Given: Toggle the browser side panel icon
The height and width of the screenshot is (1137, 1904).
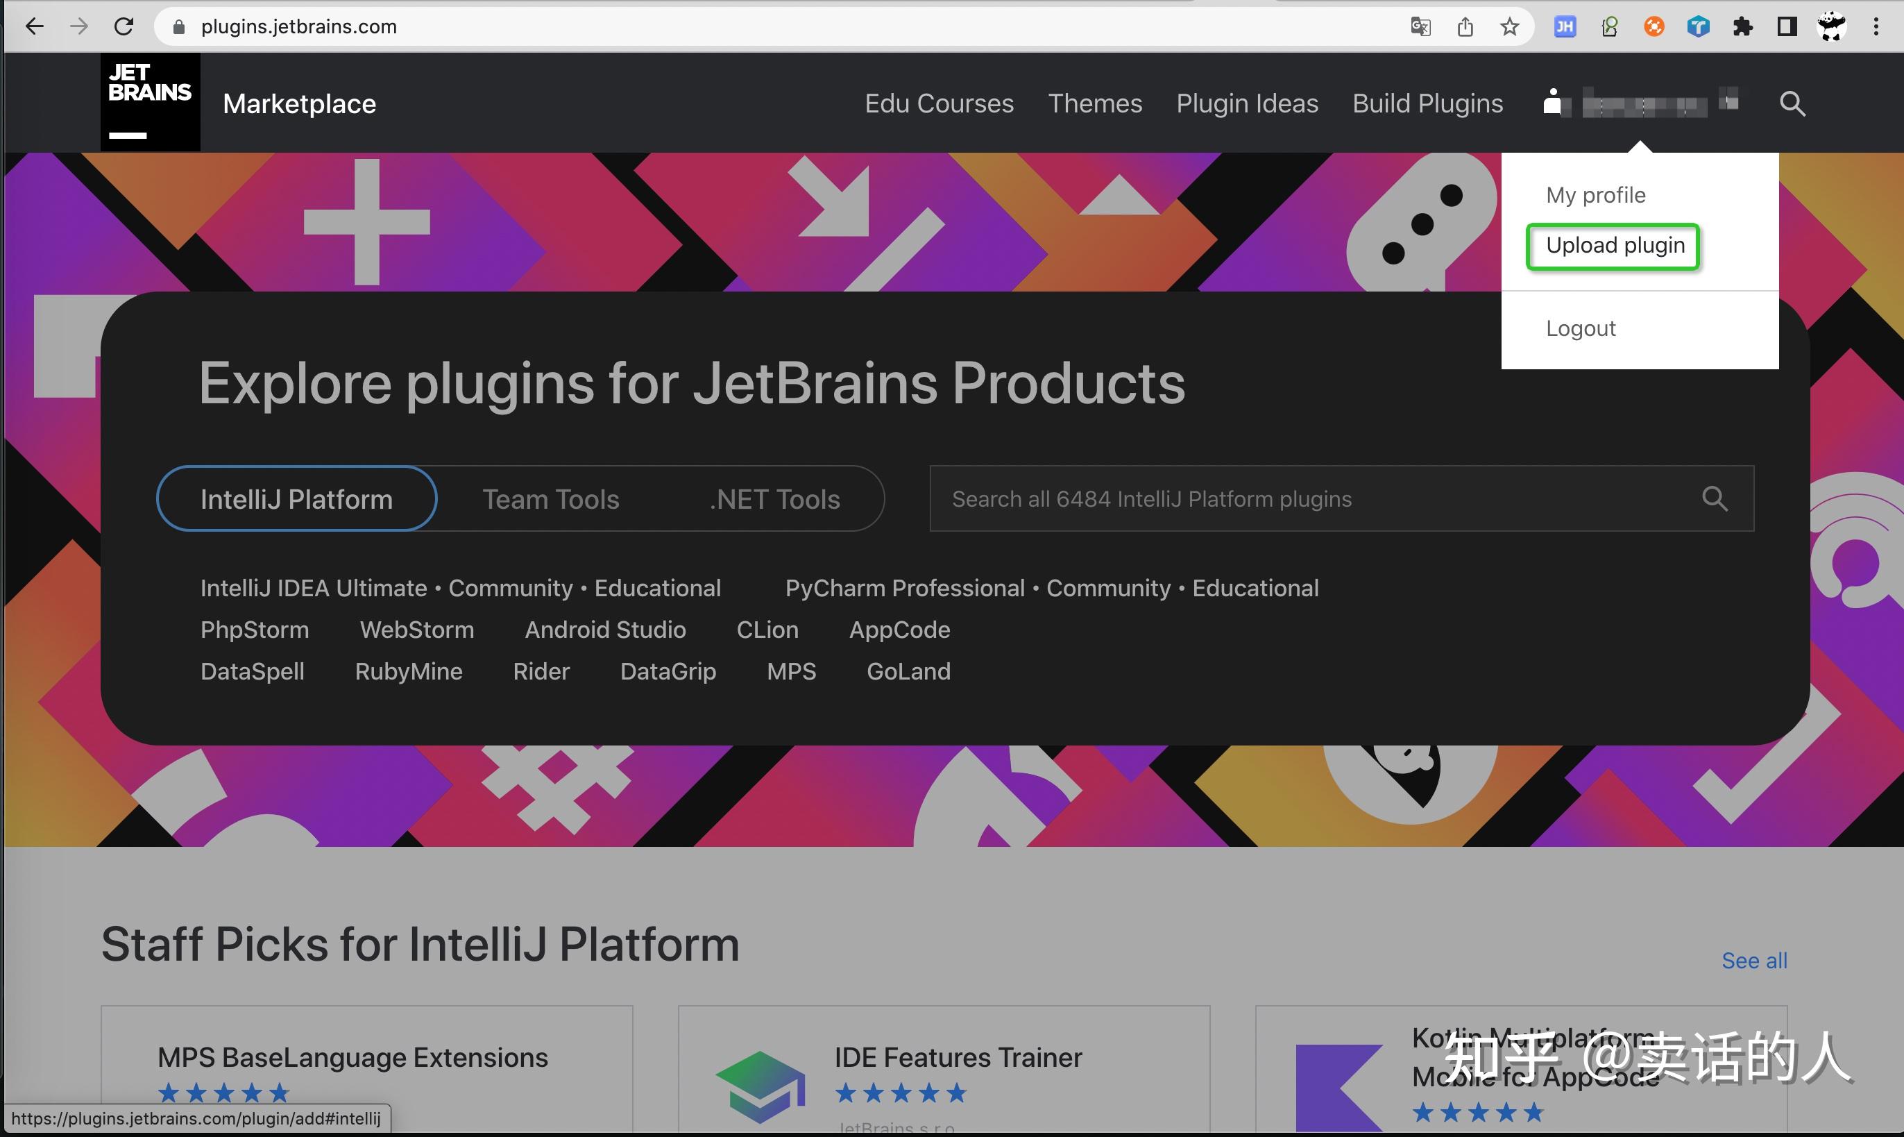Looking at the screenshot, I should coord(1787,27).
